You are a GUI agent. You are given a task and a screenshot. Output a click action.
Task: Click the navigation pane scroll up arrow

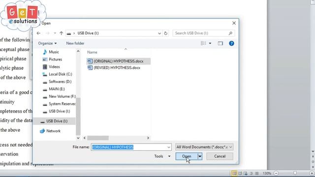pyautogui.click(x=78, y=51)
